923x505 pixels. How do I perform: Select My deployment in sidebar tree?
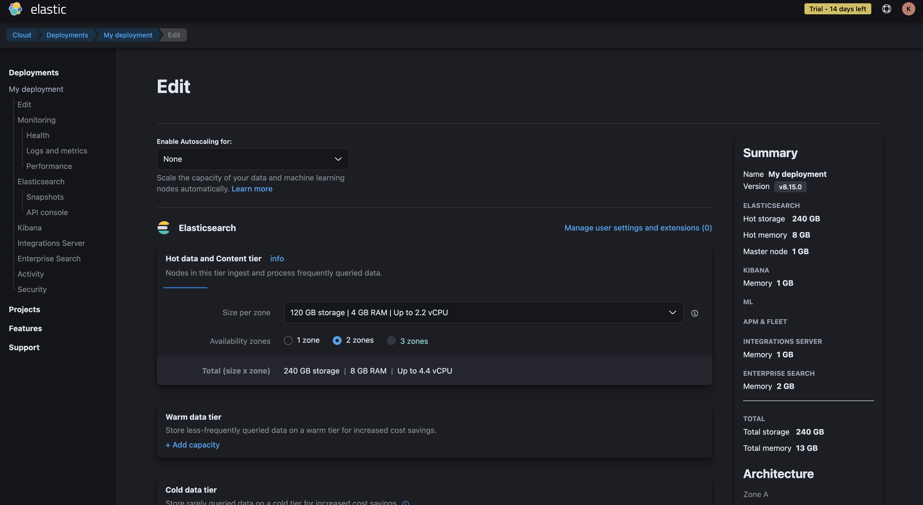click(36, 89)
